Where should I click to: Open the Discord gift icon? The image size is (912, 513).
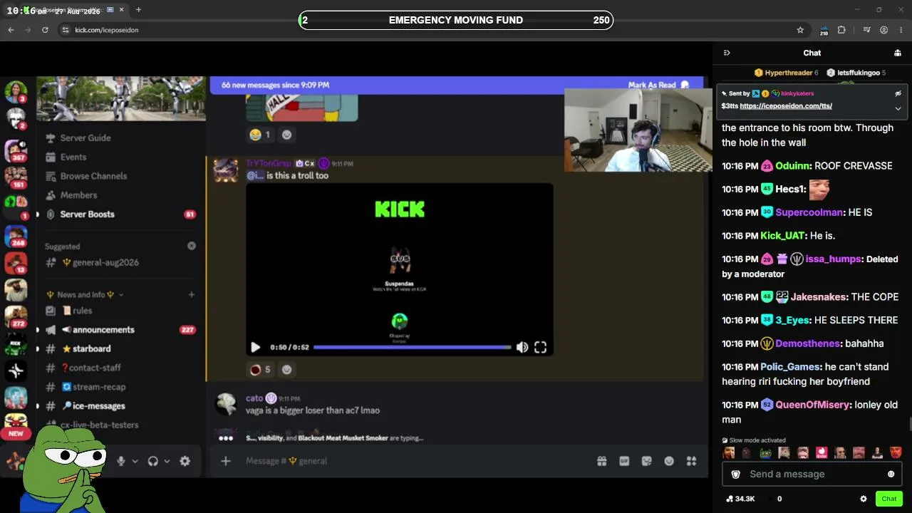pos(602,461)
